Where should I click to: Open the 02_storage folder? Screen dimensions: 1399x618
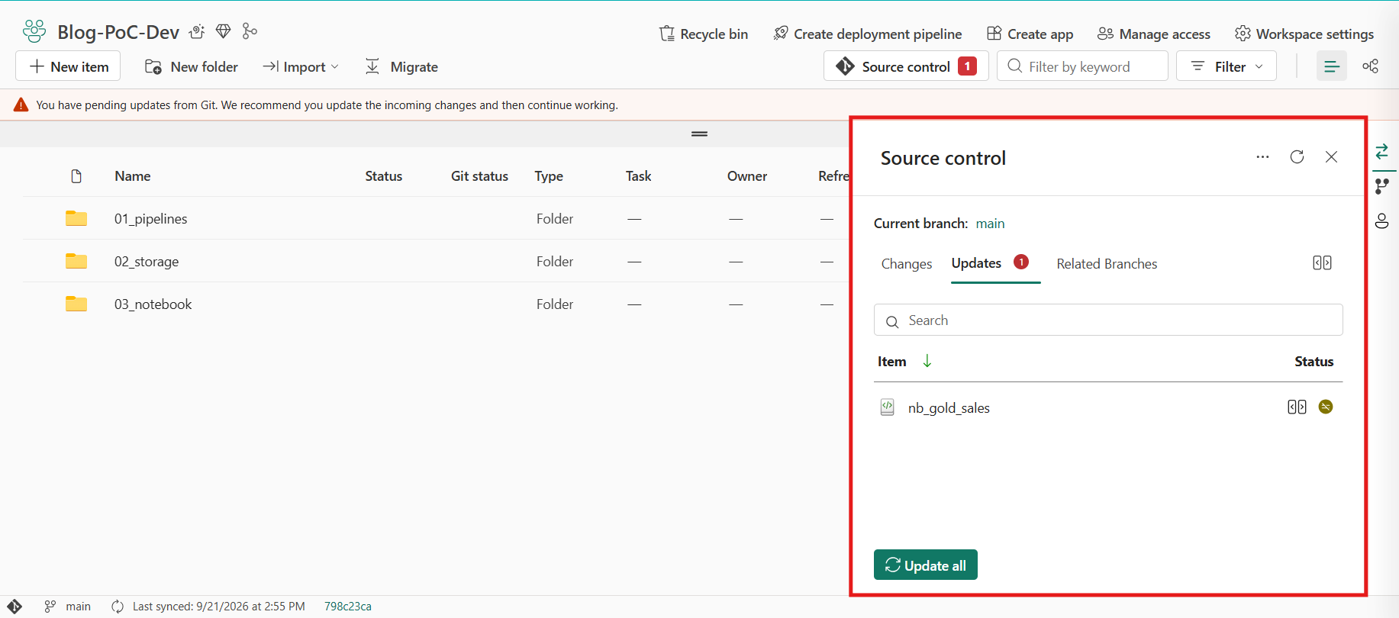(x=147, y=262)
